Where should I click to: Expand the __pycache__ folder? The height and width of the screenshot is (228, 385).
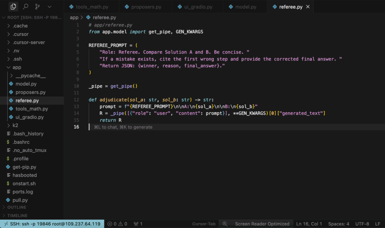click(30, 76)
